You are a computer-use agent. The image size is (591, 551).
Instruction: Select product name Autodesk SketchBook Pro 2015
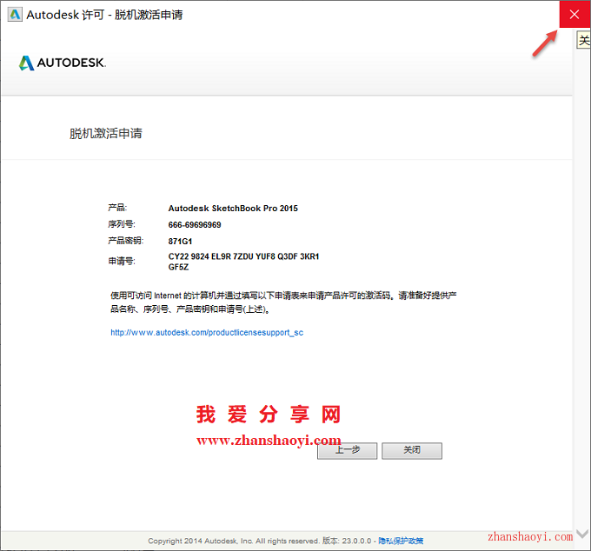(233, 209)
